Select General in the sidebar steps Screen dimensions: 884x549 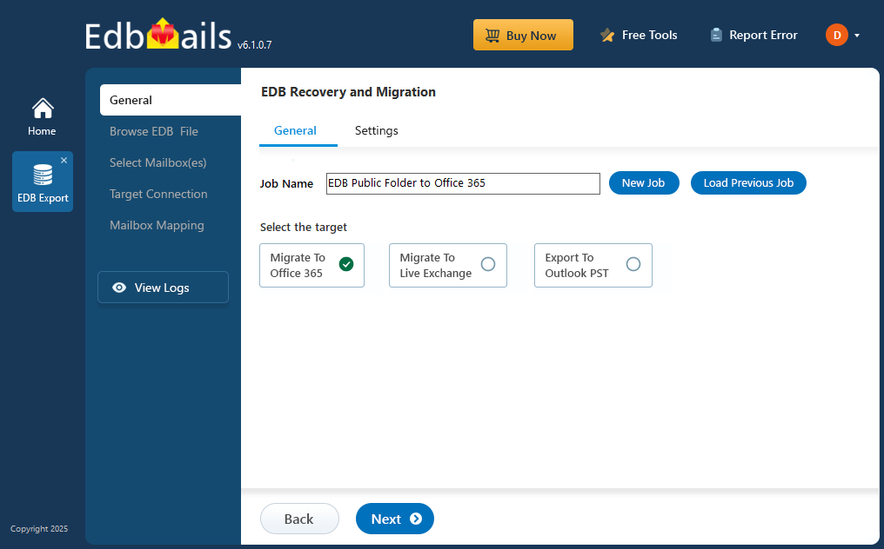[x=171, y=100]
